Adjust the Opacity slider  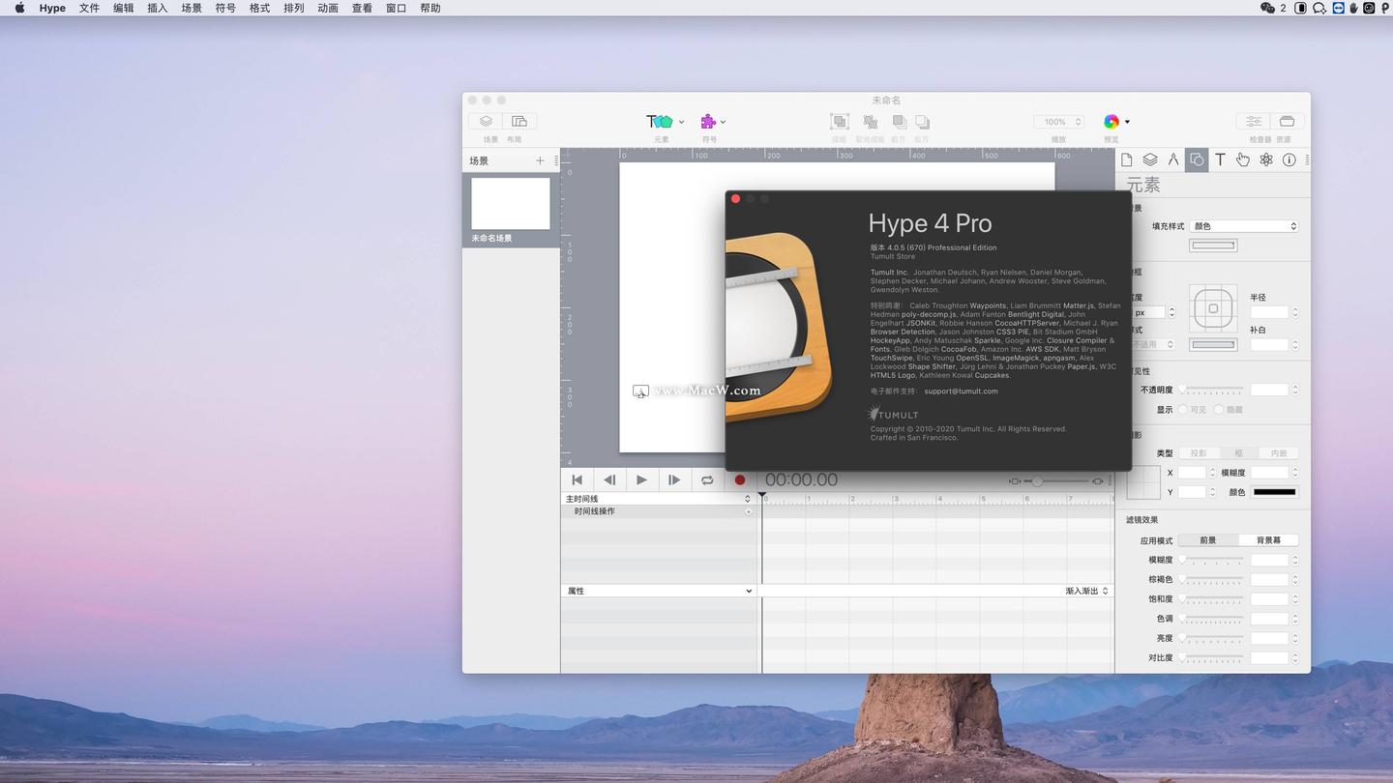pos(1211,390)
